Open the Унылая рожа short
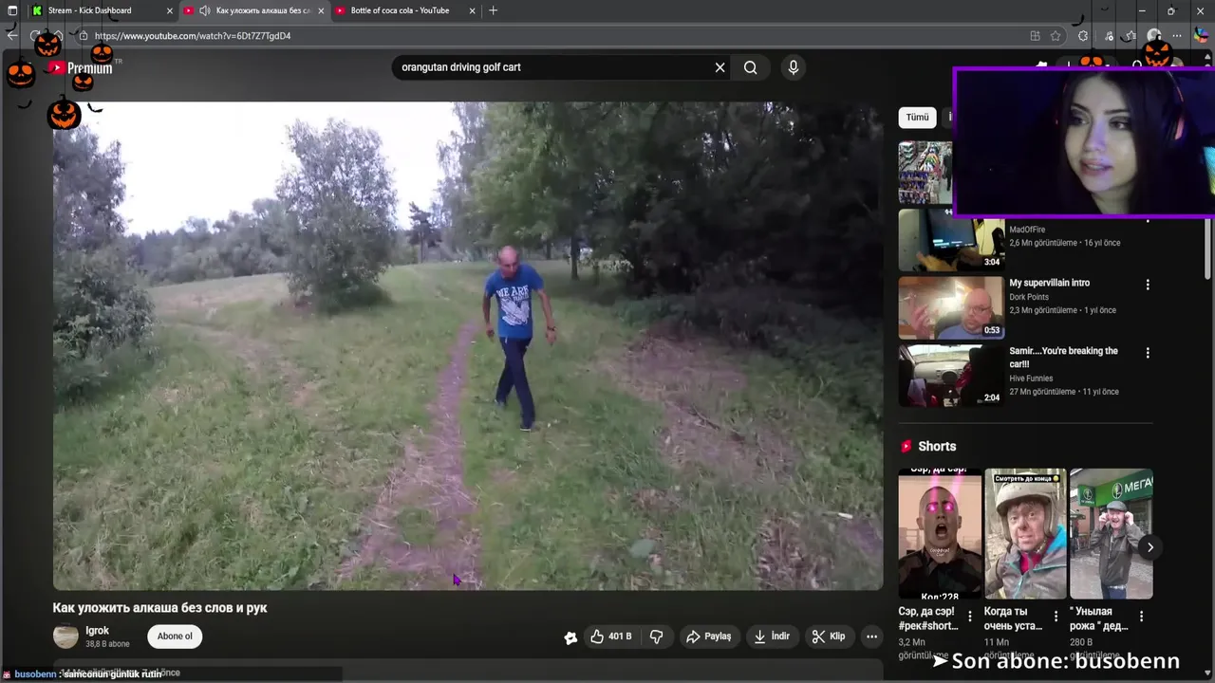 pyautogui.click(x=1111, y=533)
